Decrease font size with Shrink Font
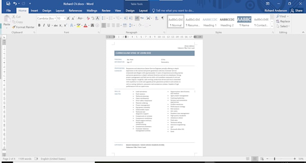Viewport: 306px width, 163px height. 73,18
